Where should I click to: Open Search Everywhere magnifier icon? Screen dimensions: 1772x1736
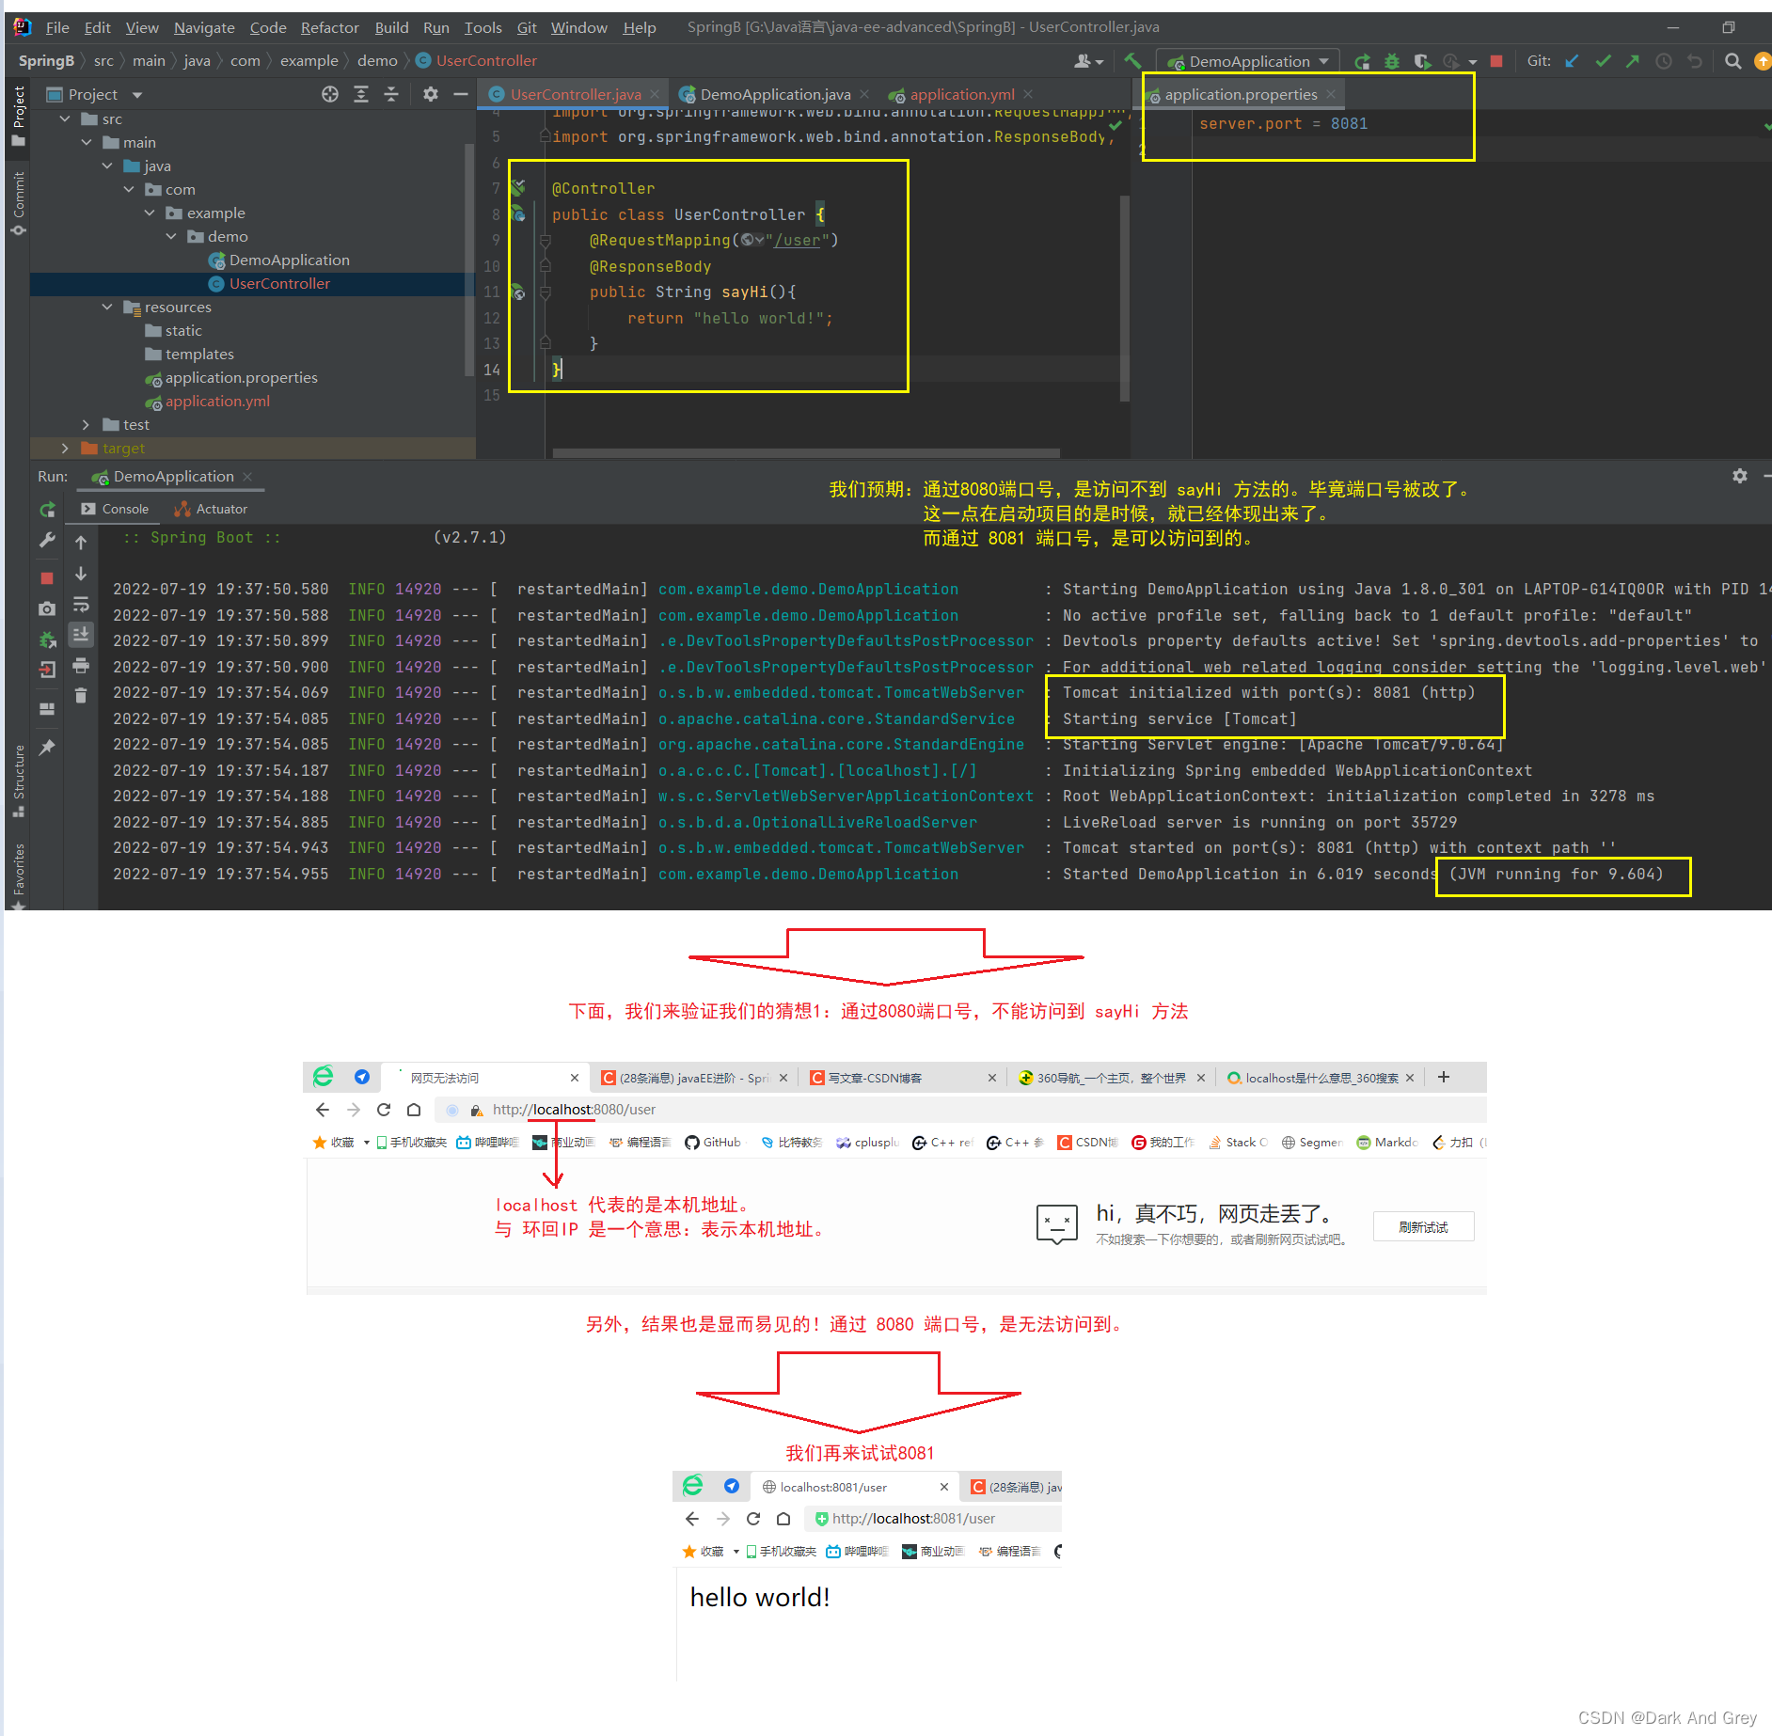pos(1732,61)
